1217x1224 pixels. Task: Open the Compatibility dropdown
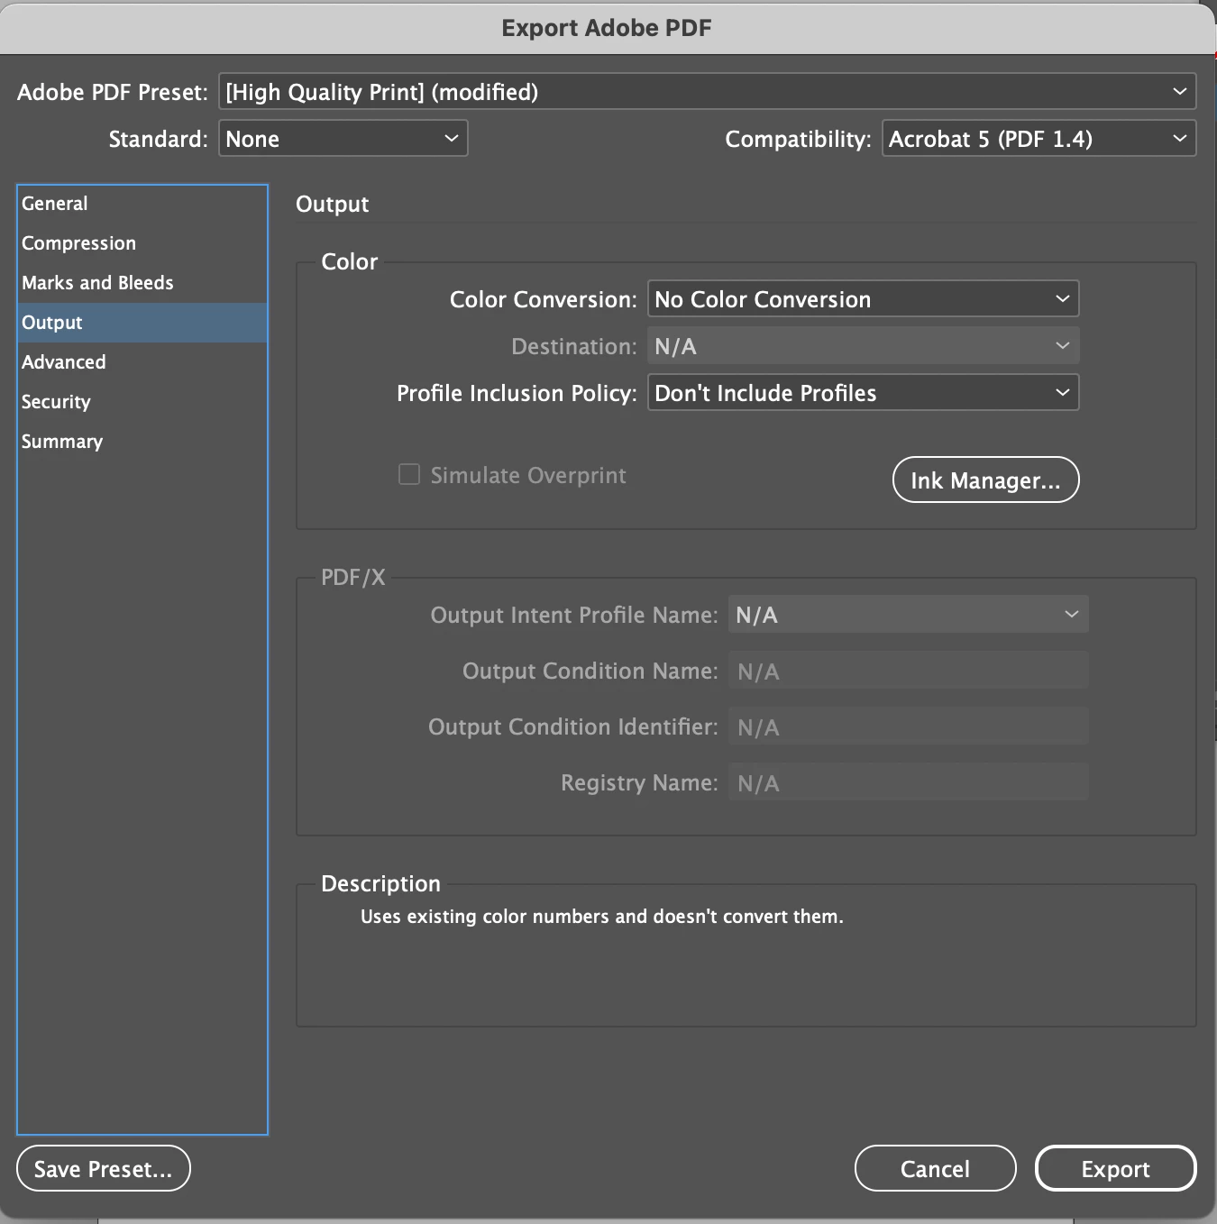pyautogui.click(x=1039, y=139)
